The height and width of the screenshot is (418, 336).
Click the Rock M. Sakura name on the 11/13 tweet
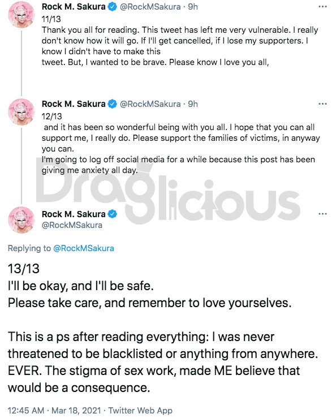coord(74,7)
